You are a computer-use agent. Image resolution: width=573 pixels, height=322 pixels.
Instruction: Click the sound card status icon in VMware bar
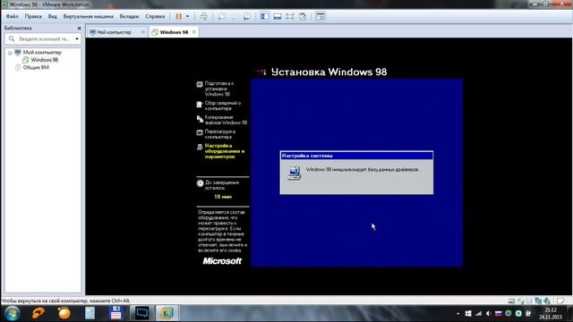(547, 301)
